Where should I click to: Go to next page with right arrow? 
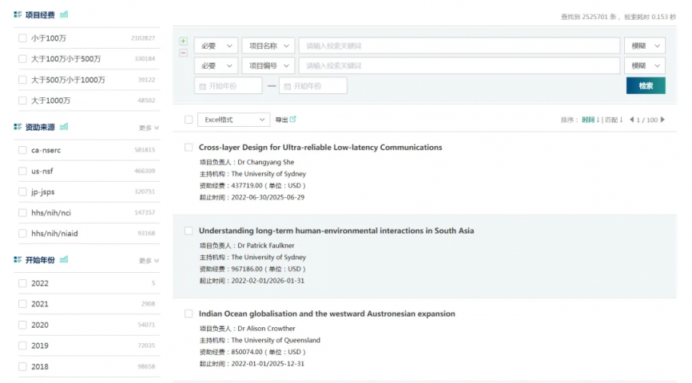[662, 120]
